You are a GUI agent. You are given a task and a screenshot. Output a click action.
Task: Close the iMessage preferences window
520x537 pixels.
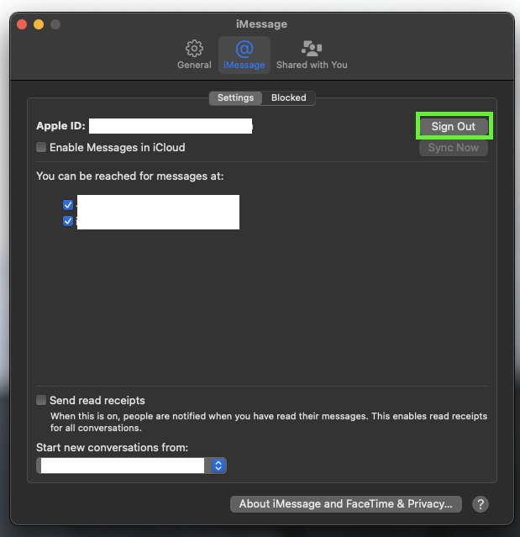click(x=22, y=24)
